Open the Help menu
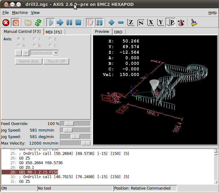 coord(212,13)
